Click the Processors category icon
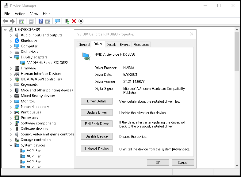Screen dimensions: 241x177 pos(17,118)
